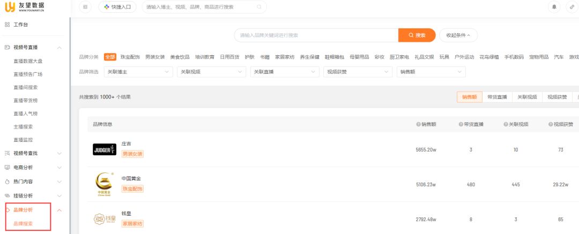Sort results by 销售额 tab
Viewport: 579px width, 234px height.
pyautogui.click(x=469, y=97)
